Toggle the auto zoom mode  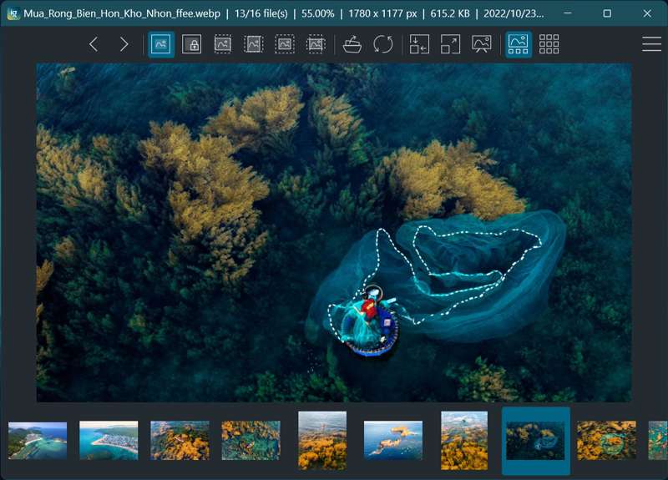(x=161, y=44)
